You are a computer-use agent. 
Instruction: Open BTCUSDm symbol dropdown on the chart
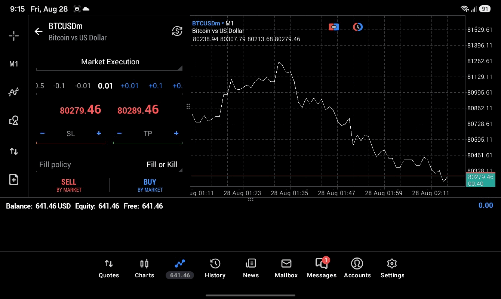[x=208, y=24]
